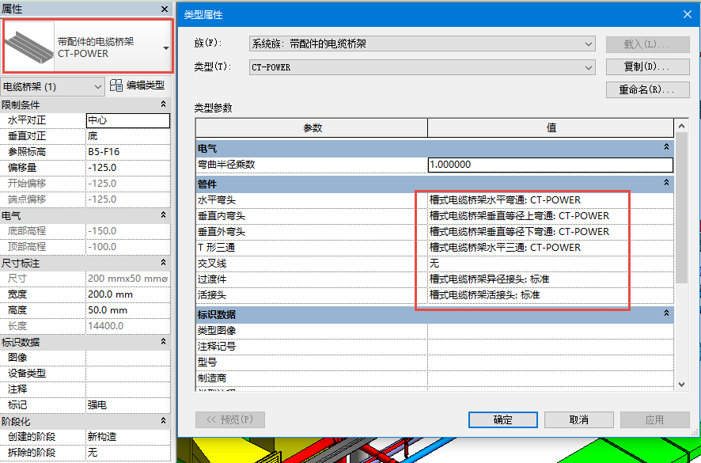Click the 创建的阶段 value 新构造
The image size is (701, 463).
pyautogui.click(x=128, y=437)
